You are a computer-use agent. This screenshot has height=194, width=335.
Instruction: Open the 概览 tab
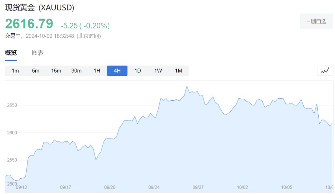coord(11,53)
